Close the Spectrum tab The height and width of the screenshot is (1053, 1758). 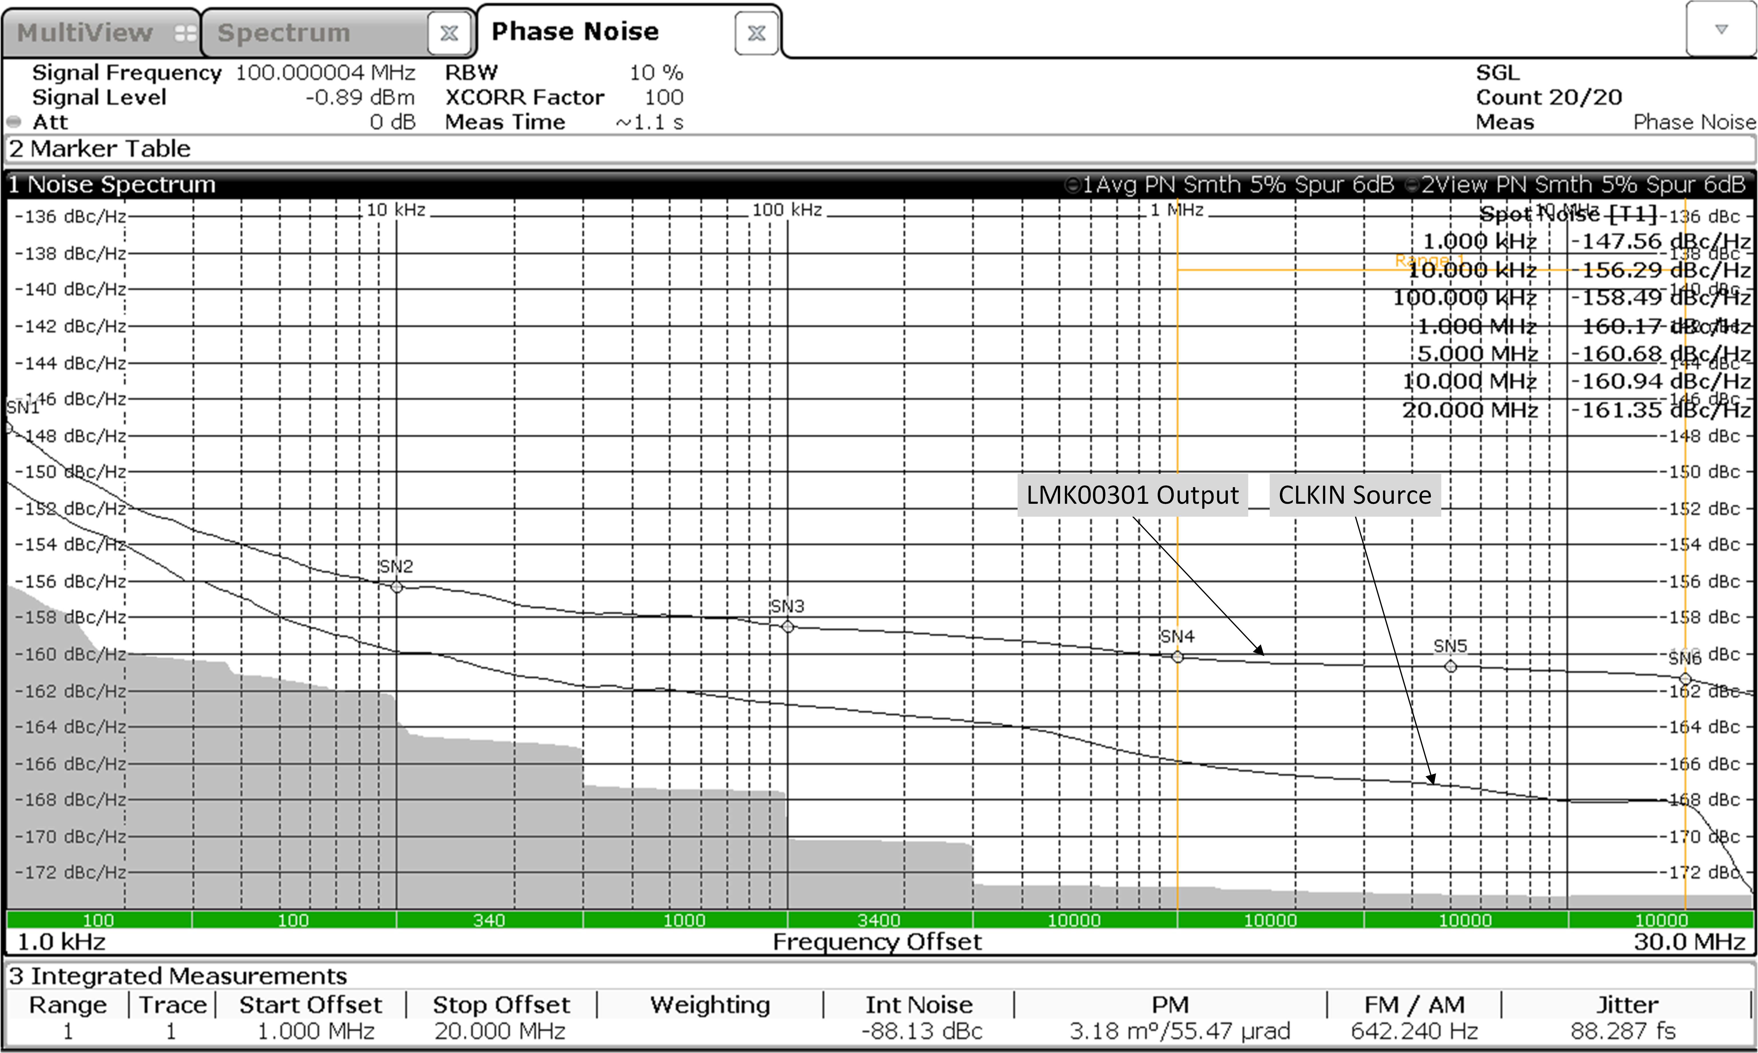click(449, 33)
